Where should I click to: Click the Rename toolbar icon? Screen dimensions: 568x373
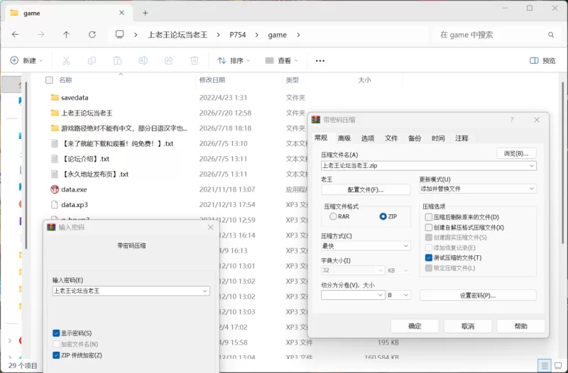(x=143, y=60)
